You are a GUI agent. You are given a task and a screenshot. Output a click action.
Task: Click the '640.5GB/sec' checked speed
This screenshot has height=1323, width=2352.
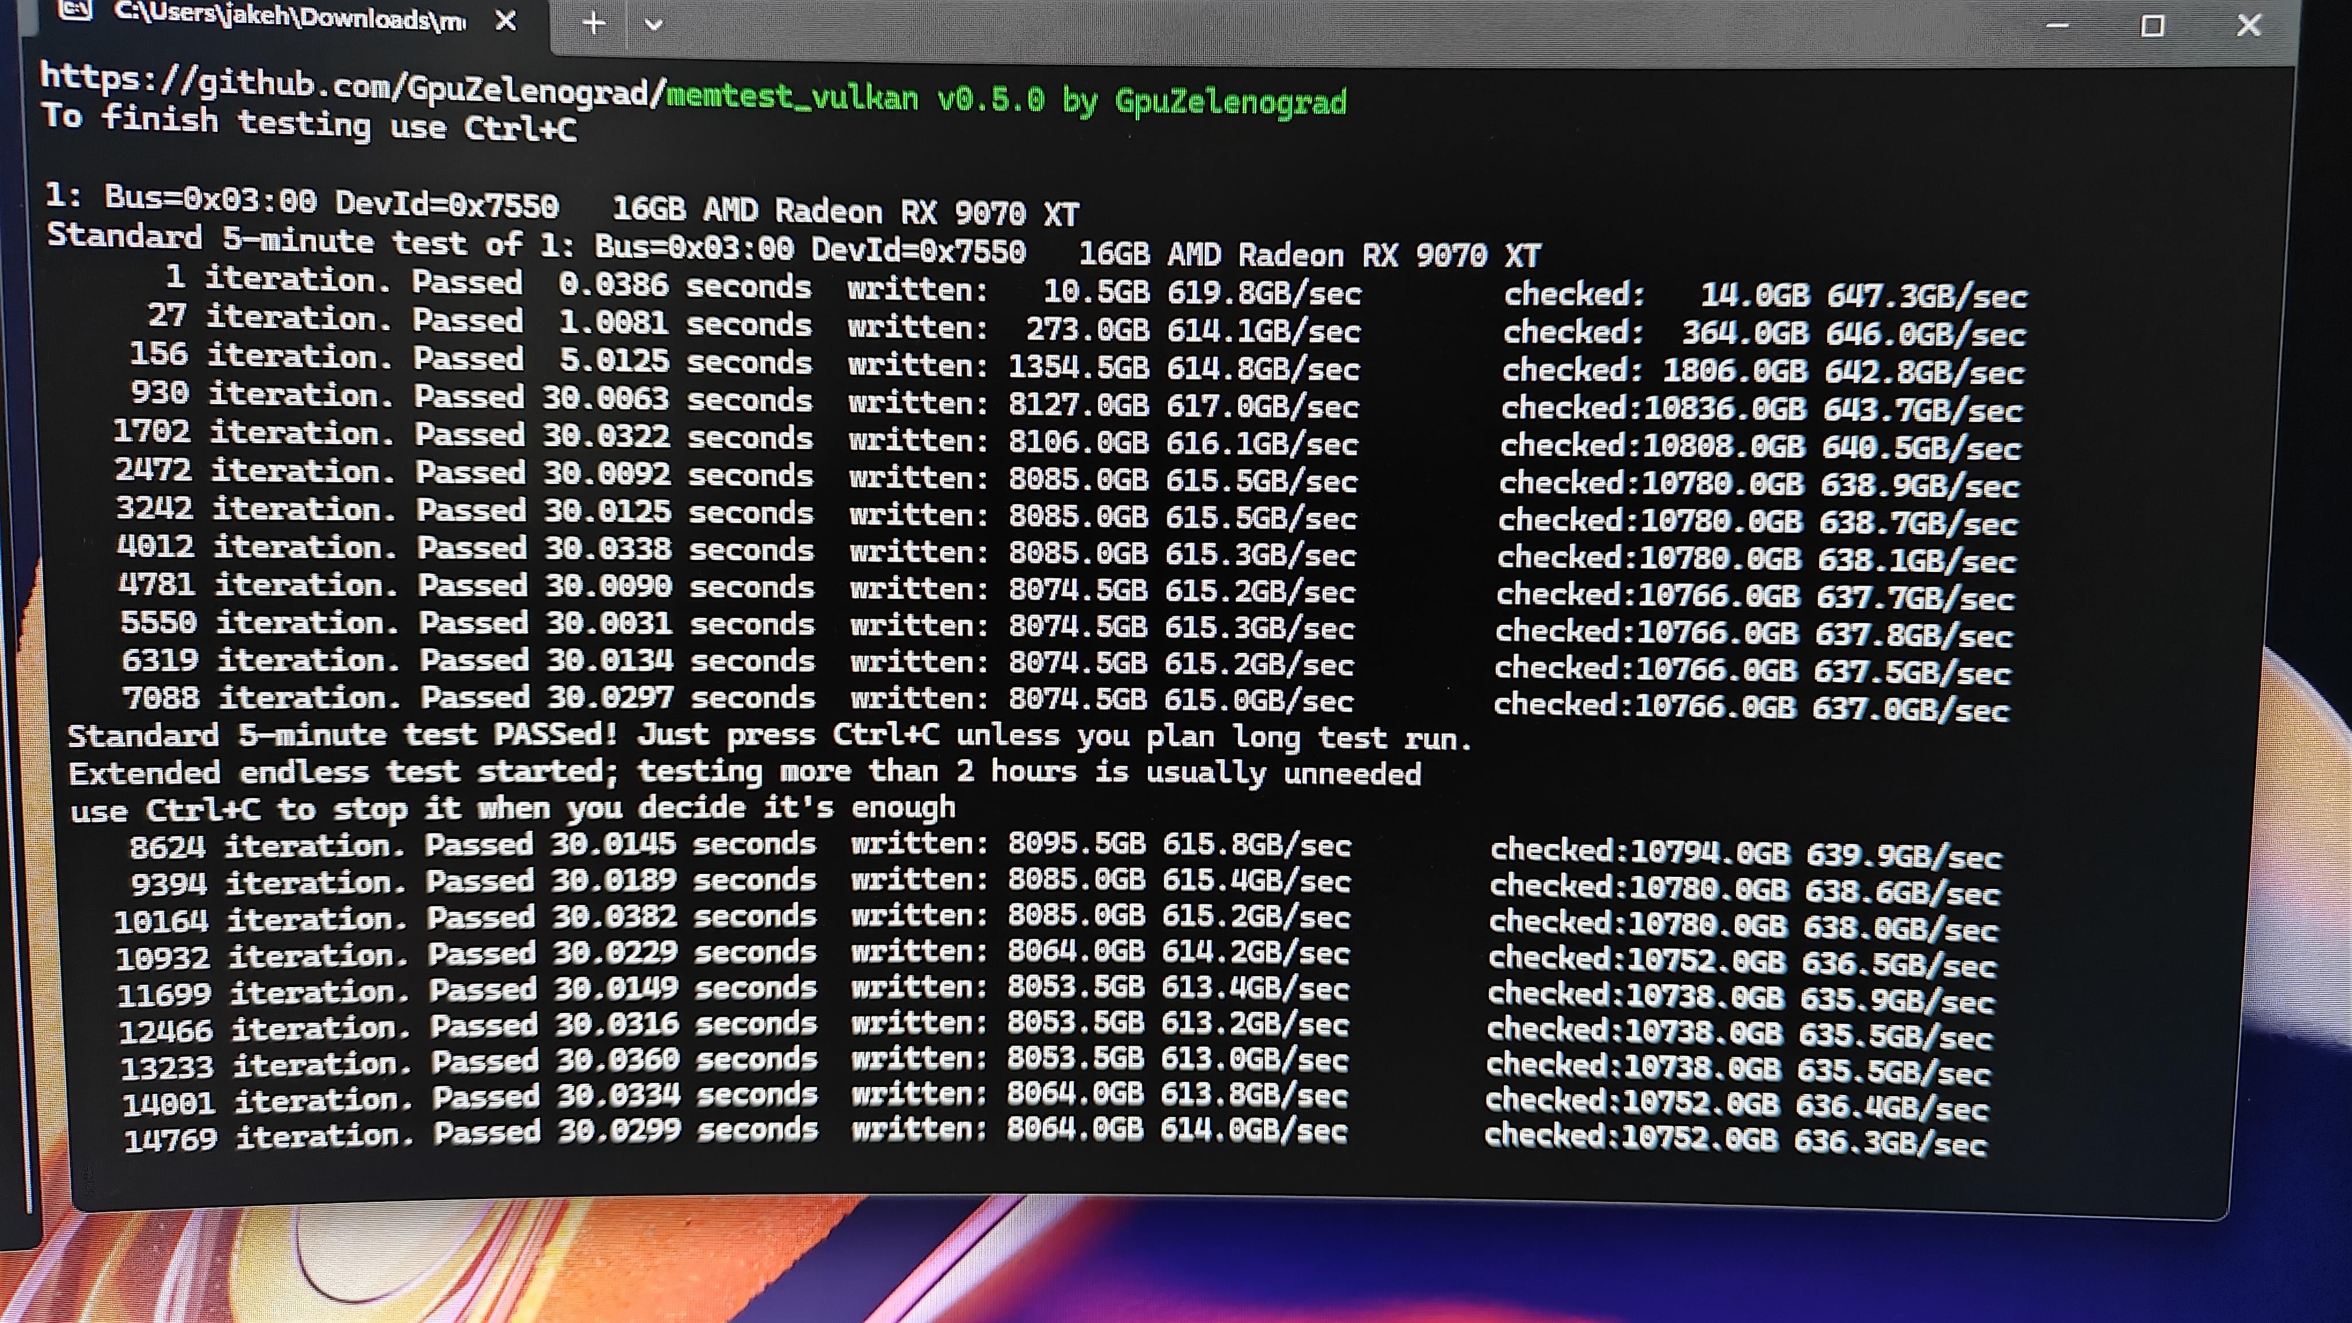(x=1921, y=447)
